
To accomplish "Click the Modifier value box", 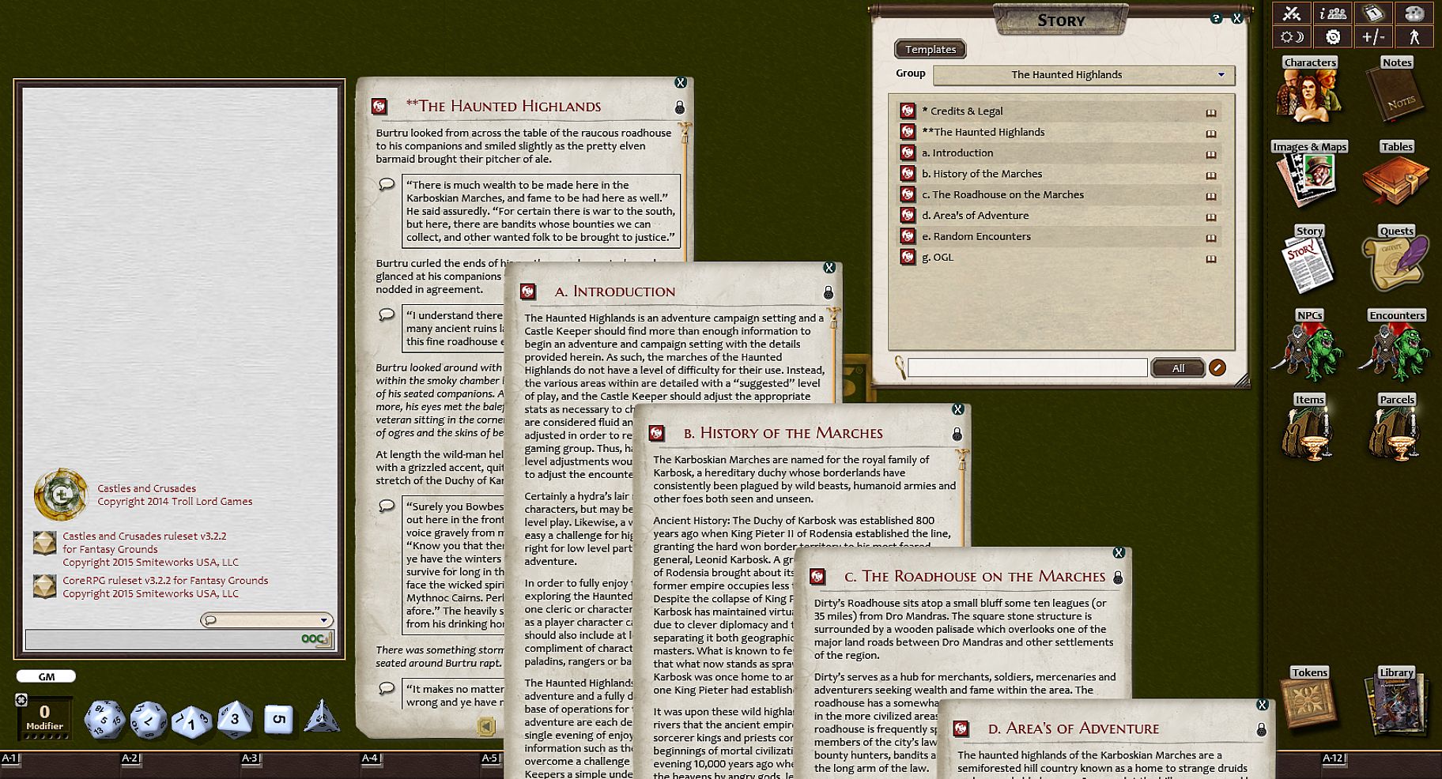I will click(x=44, y=717).
